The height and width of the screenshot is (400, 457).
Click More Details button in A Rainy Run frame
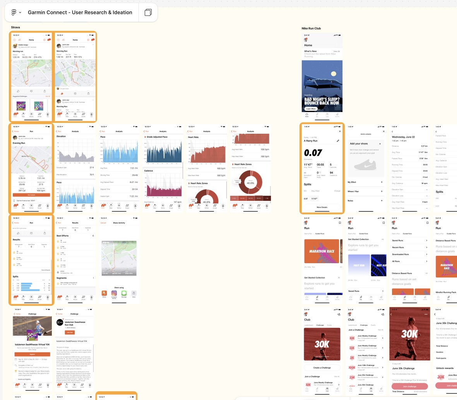[x=322, y=207]
